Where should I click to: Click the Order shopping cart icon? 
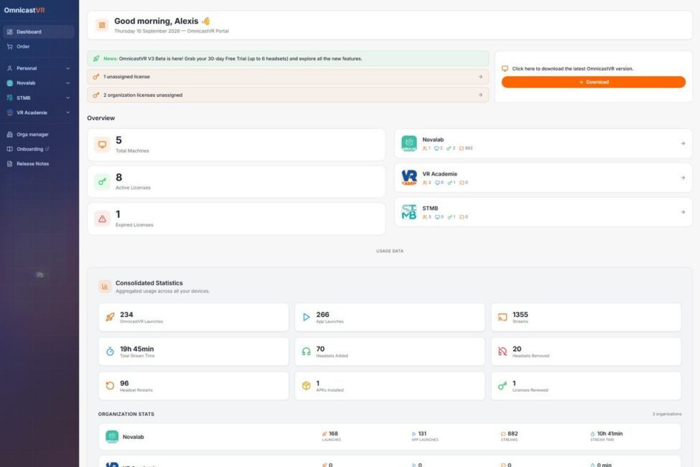(10, 47)
